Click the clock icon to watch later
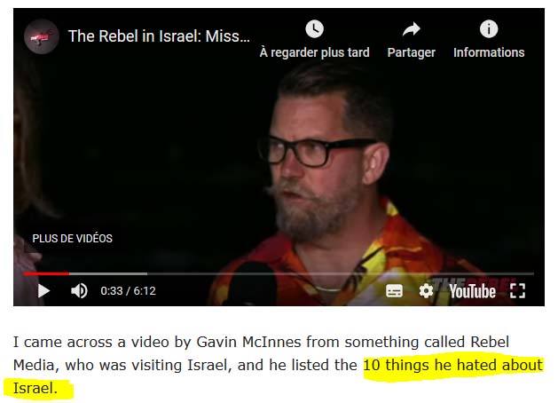 pos(315,28)
